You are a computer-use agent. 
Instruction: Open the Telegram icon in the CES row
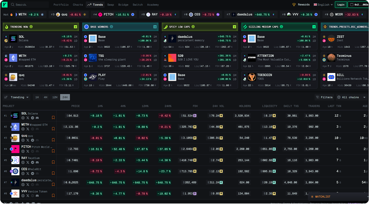coord(33,173)
